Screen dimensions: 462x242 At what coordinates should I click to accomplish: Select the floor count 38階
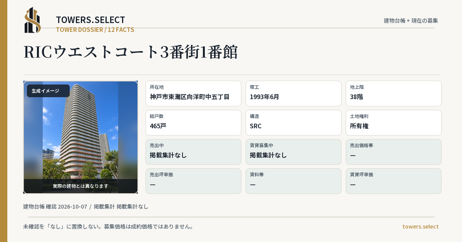tap(357, 97)
